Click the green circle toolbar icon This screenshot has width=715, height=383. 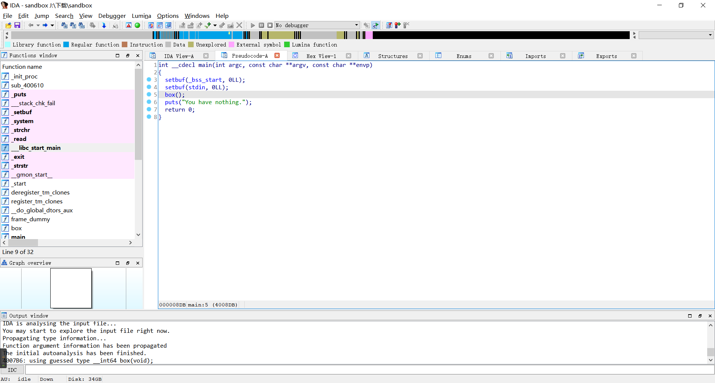[137, 25]
